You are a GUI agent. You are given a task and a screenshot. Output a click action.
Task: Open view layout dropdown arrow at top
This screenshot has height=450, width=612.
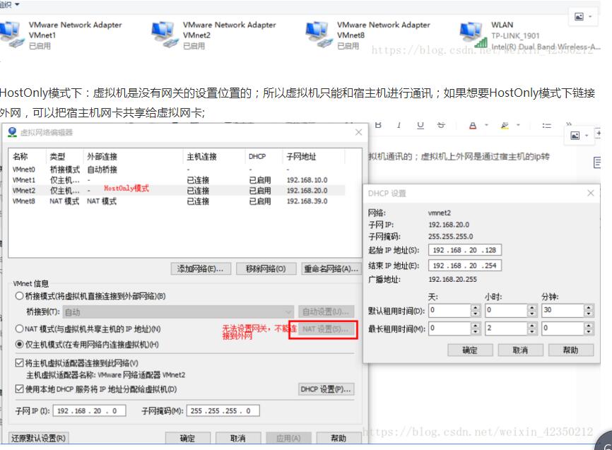tap(591, 16)
